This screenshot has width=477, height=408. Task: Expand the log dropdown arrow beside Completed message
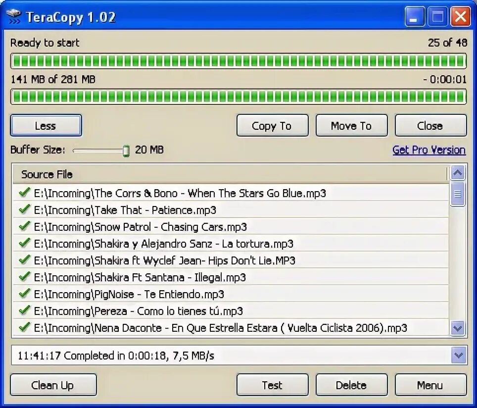(458, 356)
